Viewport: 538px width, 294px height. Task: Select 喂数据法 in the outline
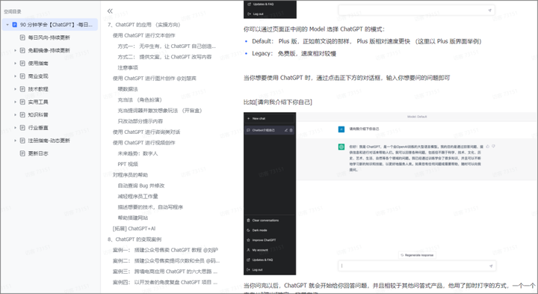[x=128, y=89]
